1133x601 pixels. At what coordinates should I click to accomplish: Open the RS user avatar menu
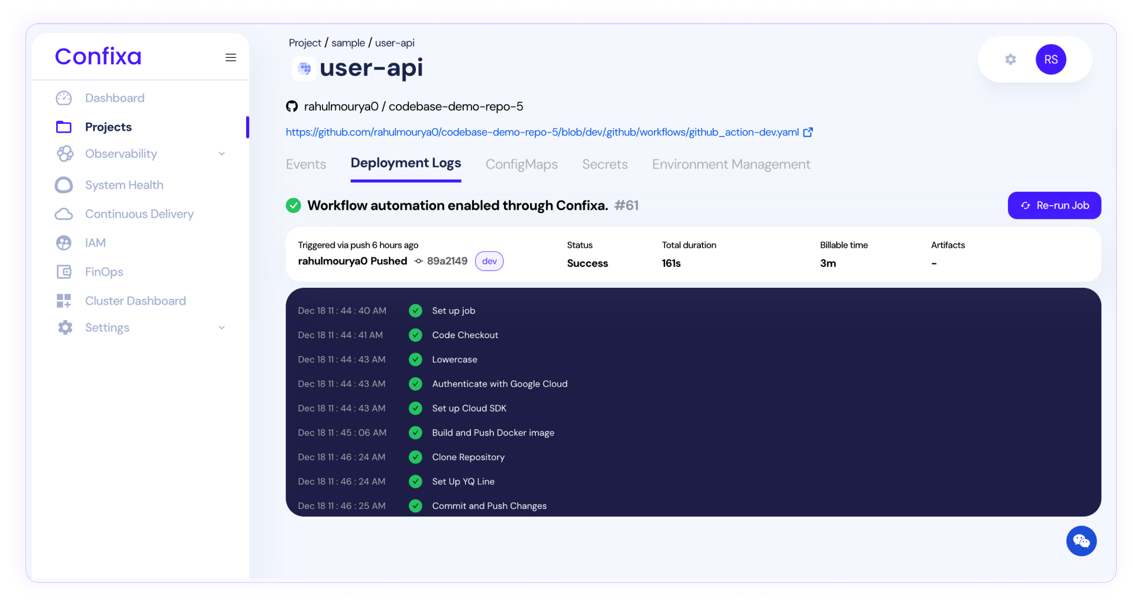tap(1050, 60)
